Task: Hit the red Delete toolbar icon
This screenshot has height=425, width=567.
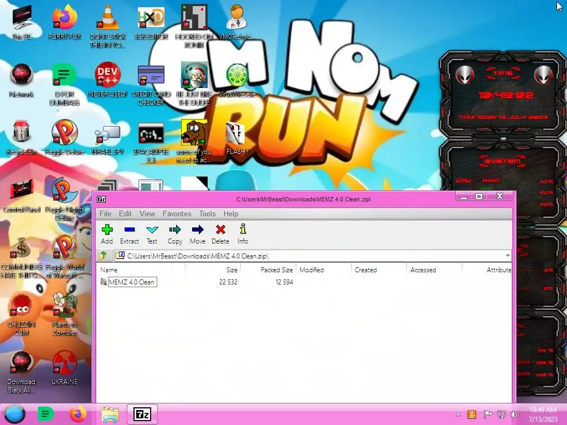Action: tap(220, 234)
